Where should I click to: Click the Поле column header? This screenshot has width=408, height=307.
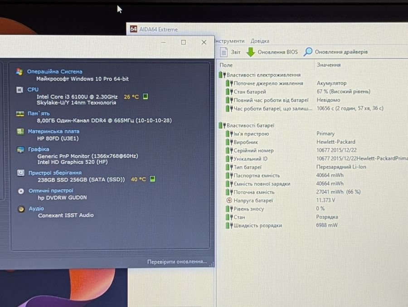pyautogui.click(x=226, y=65)
